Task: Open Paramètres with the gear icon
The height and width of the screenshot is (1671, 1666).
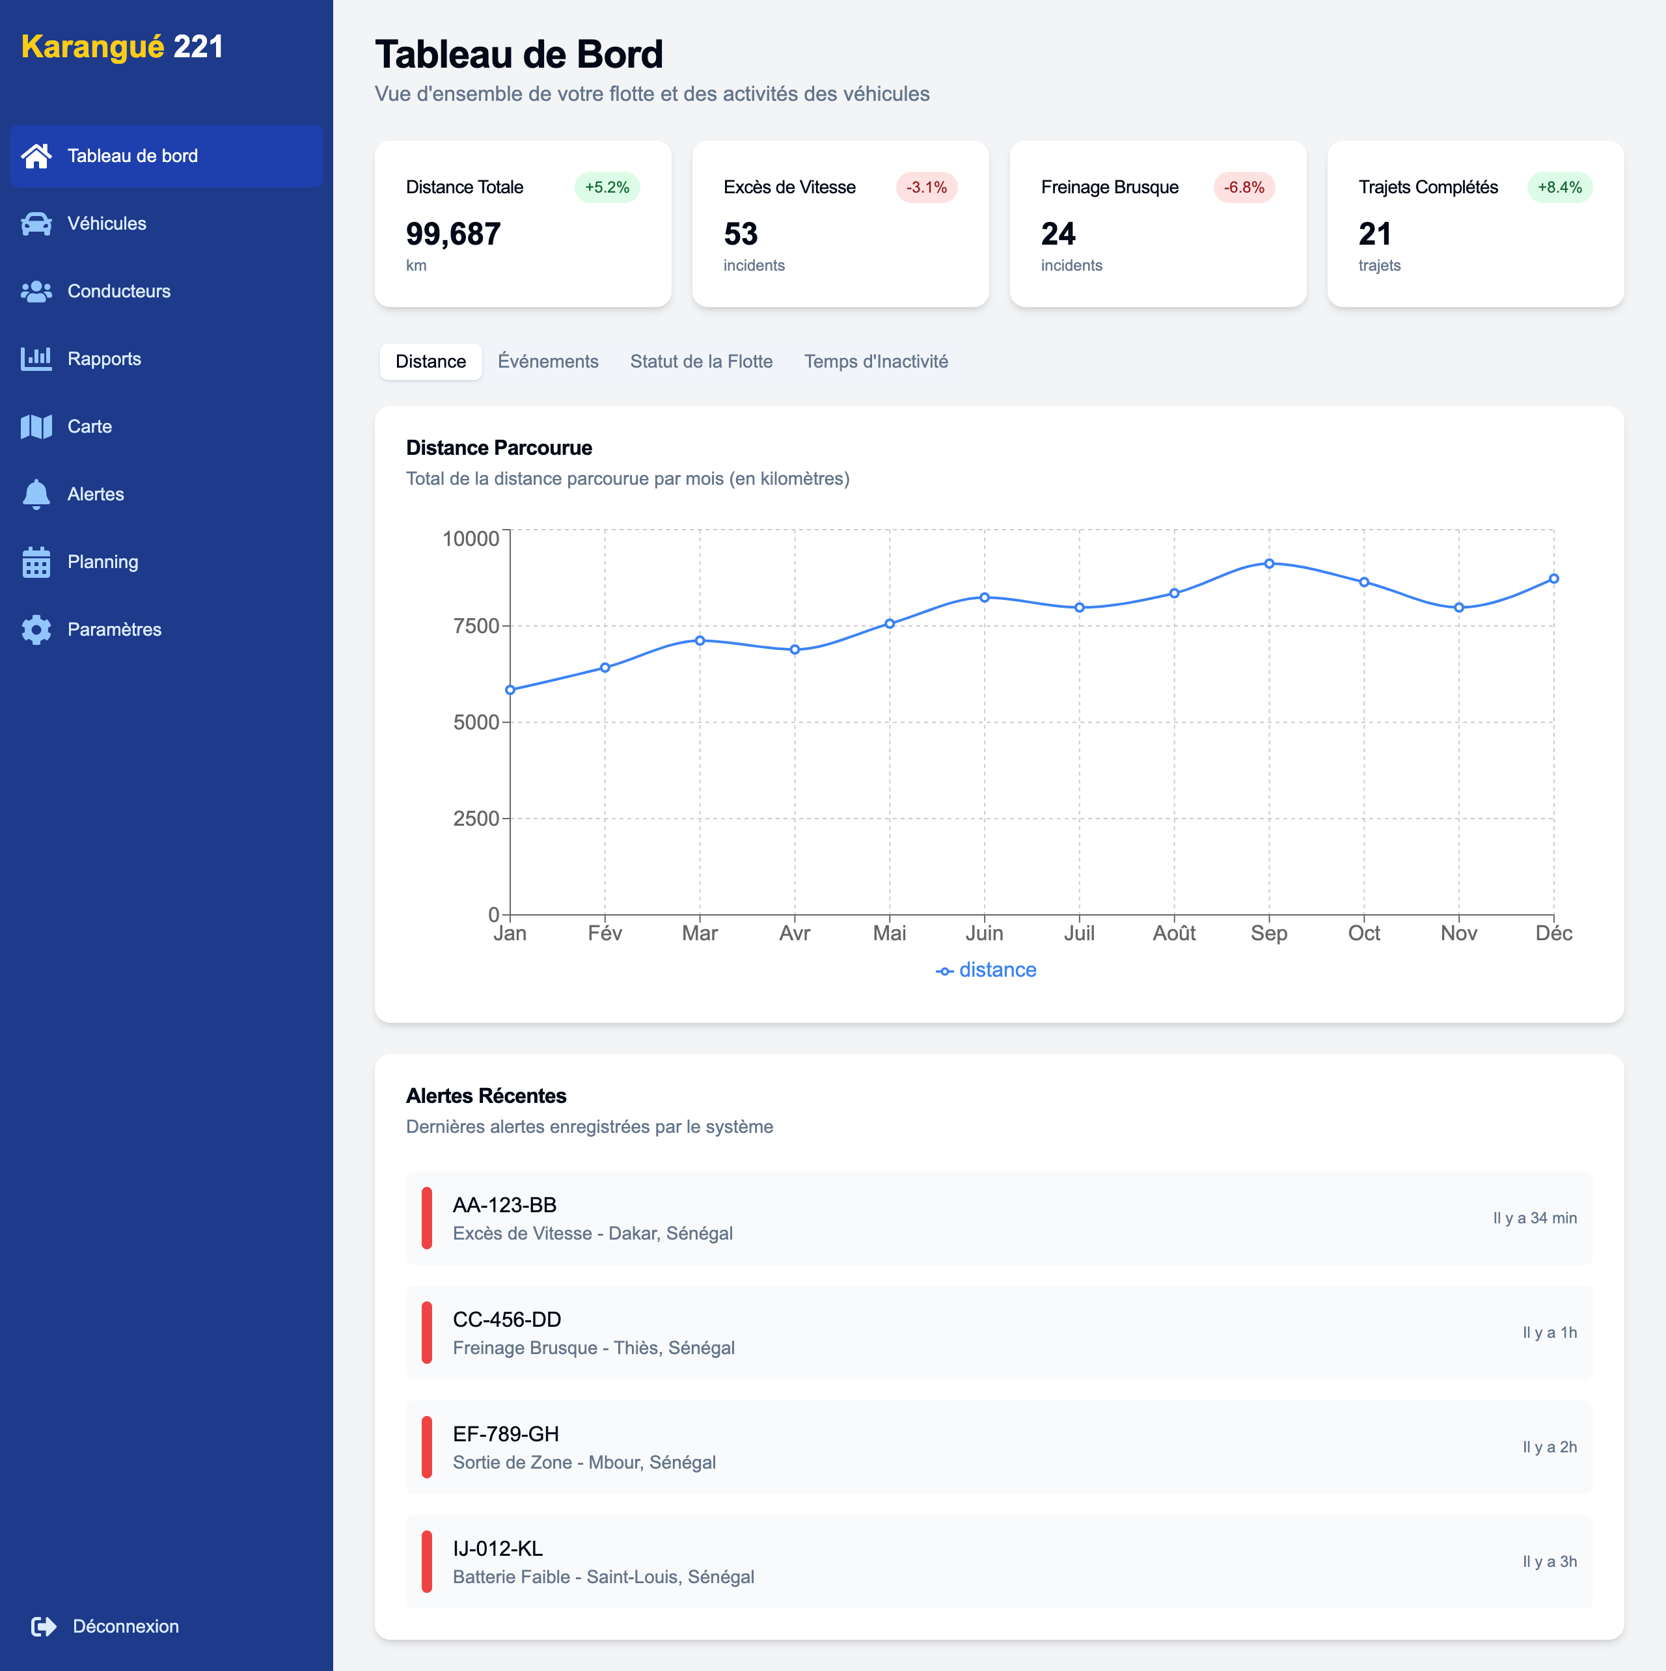Action: pyautogui.click(x=36, y=630)
